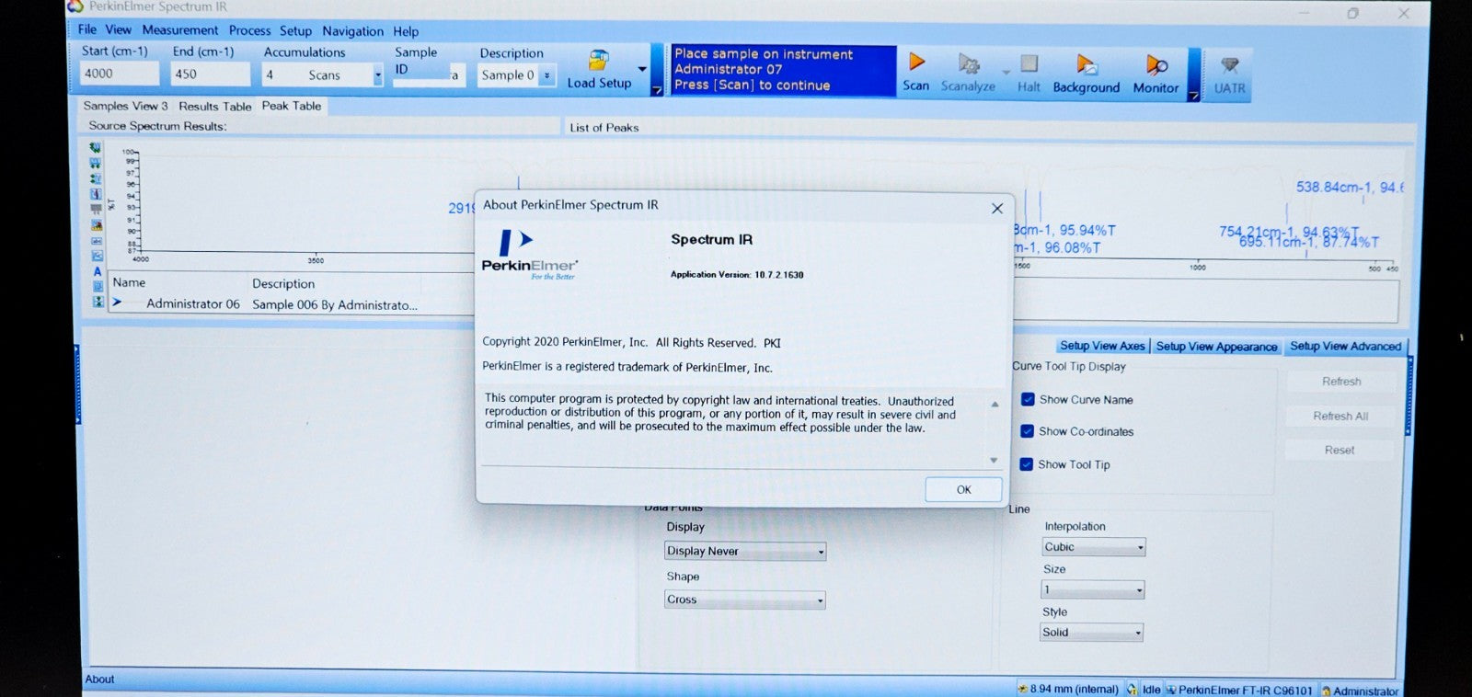This screenshot has height=697, width=1472.
Task: Open the Setup View Appearance tab
Action: click(x=1216, y=347)
